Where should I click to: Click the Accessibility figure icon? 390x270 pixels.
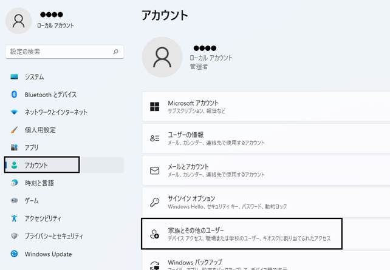14,218
